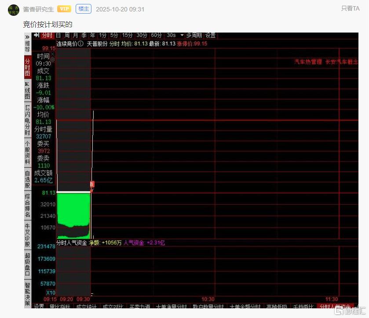Switch to the 成交统计 bottom tab
The height and width of the screenshot is (318, 369).
pyautogui.click(x=86, y=307)
